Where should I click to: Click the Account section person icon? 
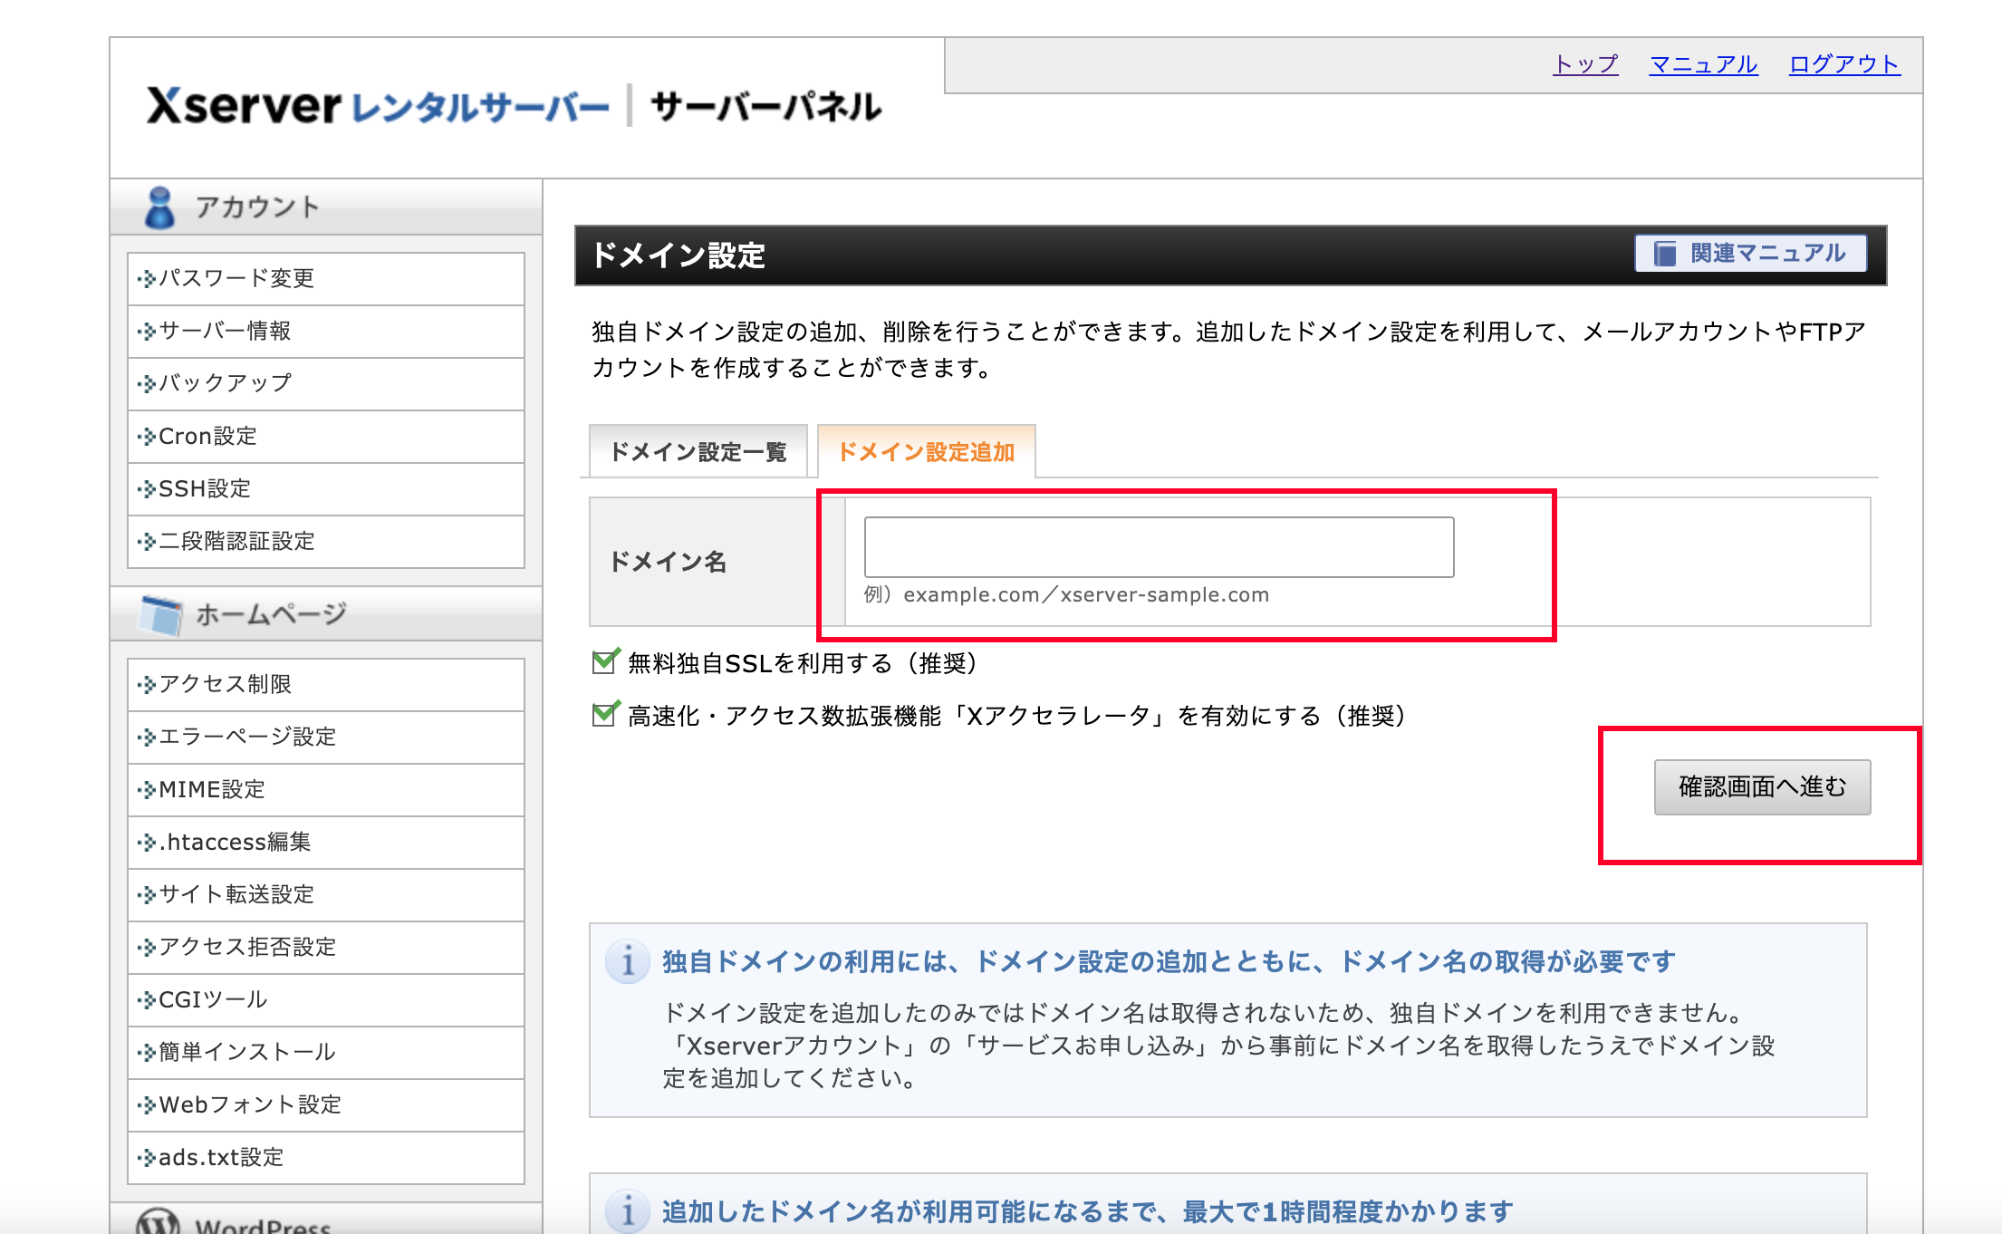click(x=159, y=207)
